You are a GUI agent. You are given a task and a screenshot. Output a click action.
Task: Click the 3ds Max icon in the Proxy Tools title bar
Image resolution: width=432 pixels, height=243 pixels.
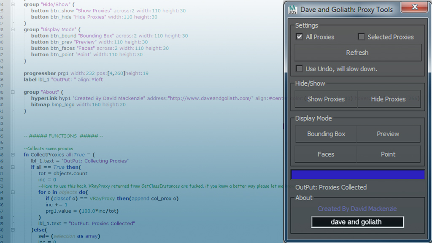292,10
